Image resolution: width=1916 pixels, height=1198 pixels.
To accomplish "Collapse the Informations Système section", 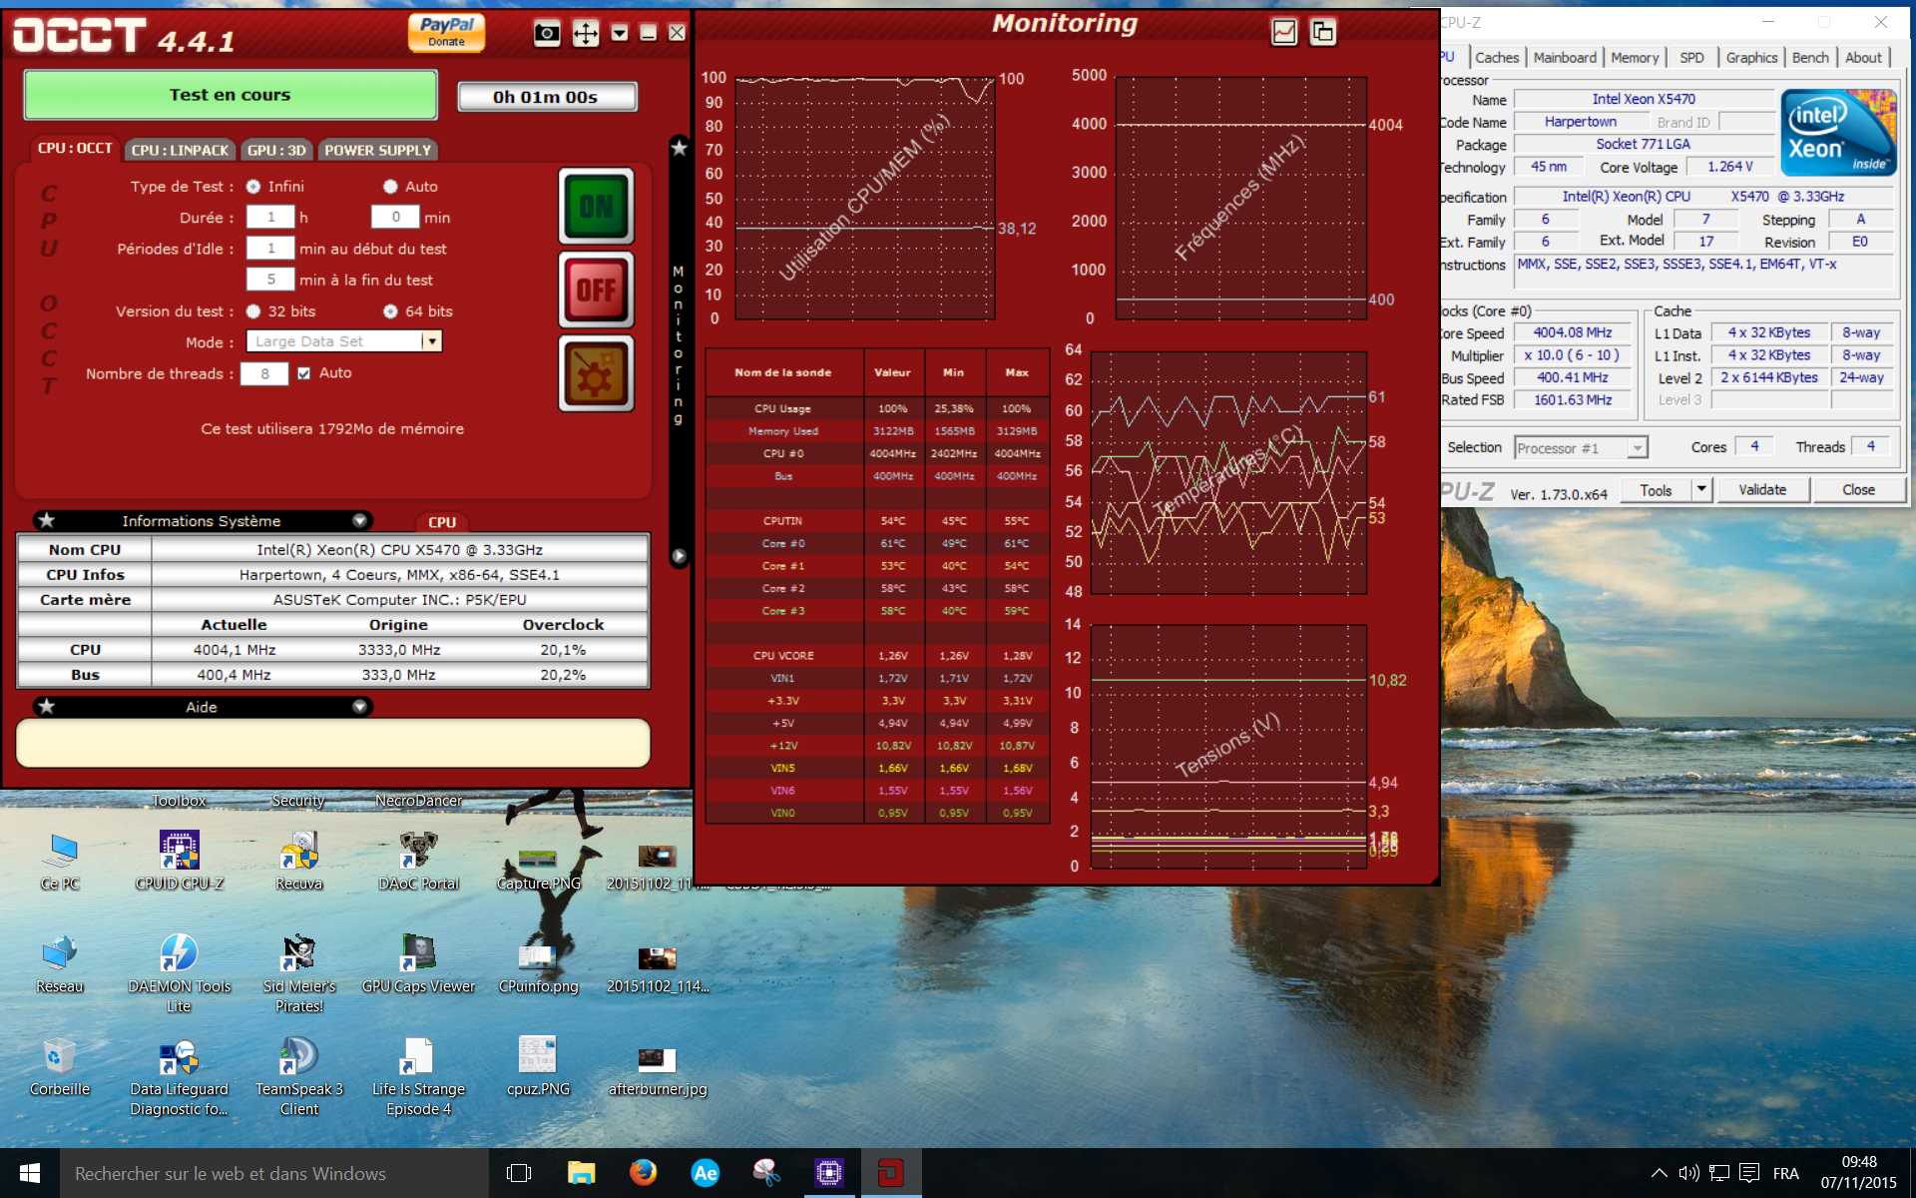I will [359, 521].
